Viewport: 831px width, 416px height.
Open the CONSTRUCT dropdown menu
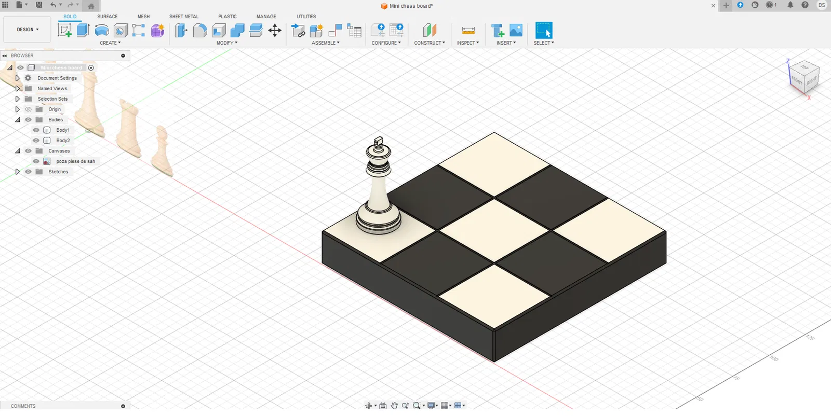coord(430,43)
